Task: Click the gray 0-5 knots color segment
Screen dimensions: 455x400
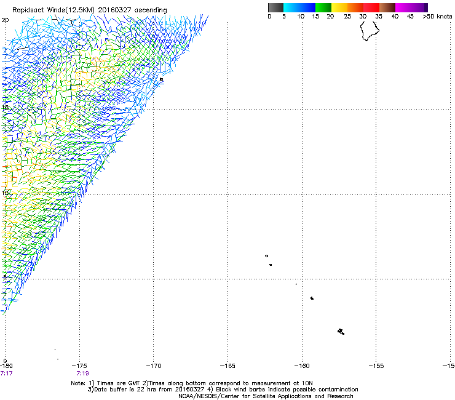Action: click(x=275, y=7)
